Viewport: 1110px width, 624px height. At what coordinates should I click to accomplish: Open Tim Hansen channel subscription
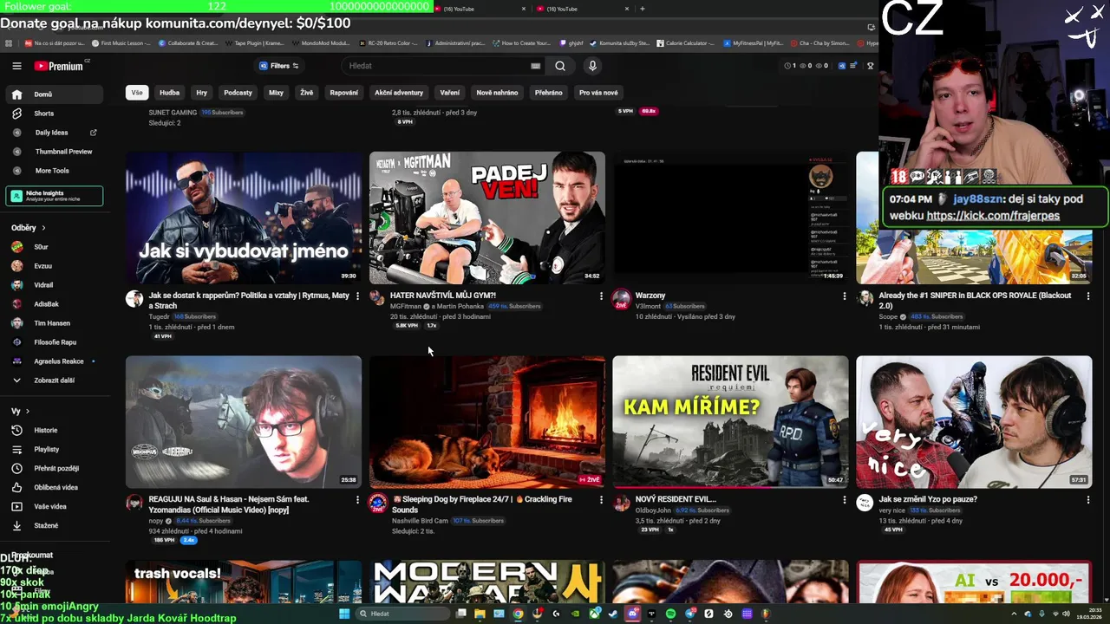[54, 323]
